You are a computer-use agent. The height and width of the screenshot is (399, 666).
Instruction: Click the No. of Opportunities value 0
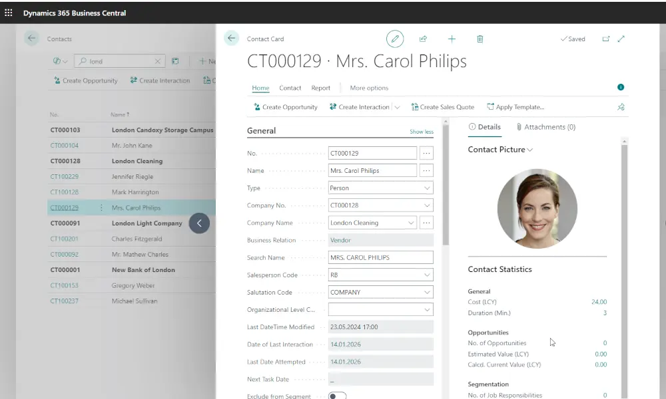point(605,343)
